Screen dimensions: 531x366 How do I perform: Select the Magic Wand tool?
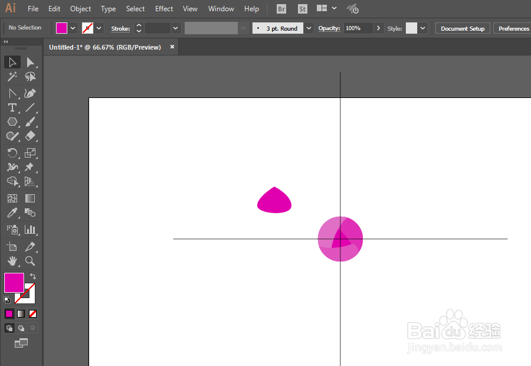click(x=12, y=77)
